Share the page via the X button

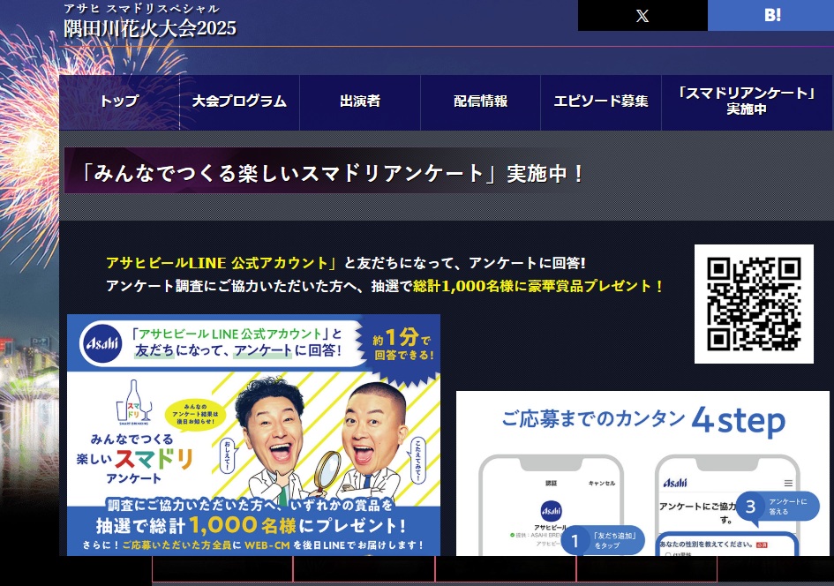[x=642, y=15]
